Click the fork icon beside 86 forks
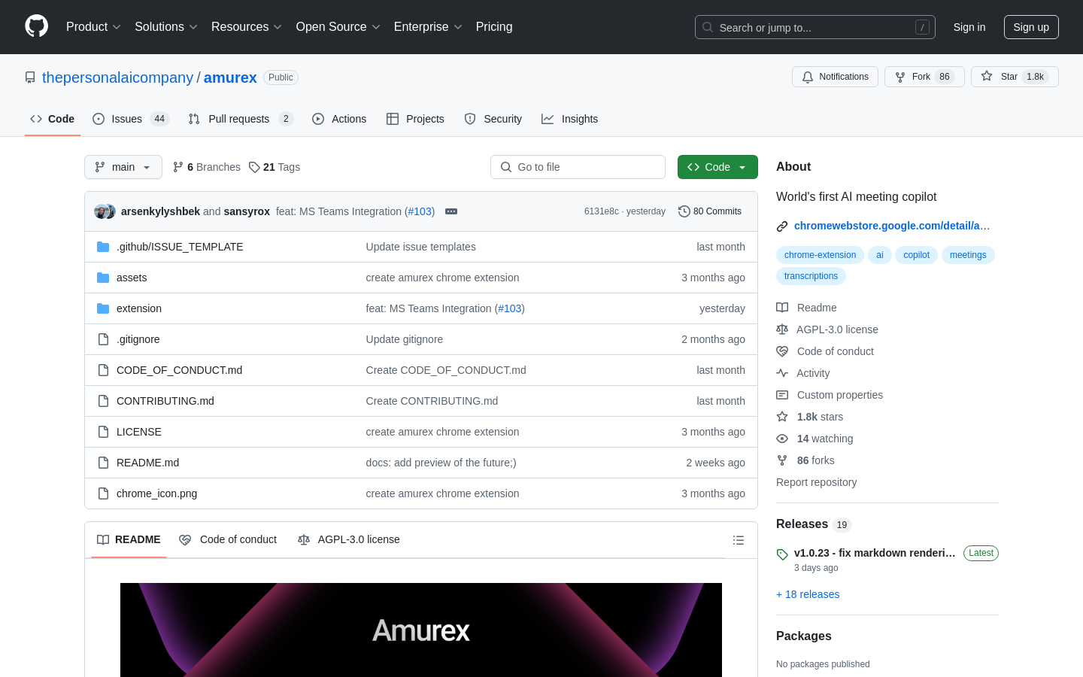The height and width of the screenshot is (677, 1083). pyautogui.click(x=782, y=460)
